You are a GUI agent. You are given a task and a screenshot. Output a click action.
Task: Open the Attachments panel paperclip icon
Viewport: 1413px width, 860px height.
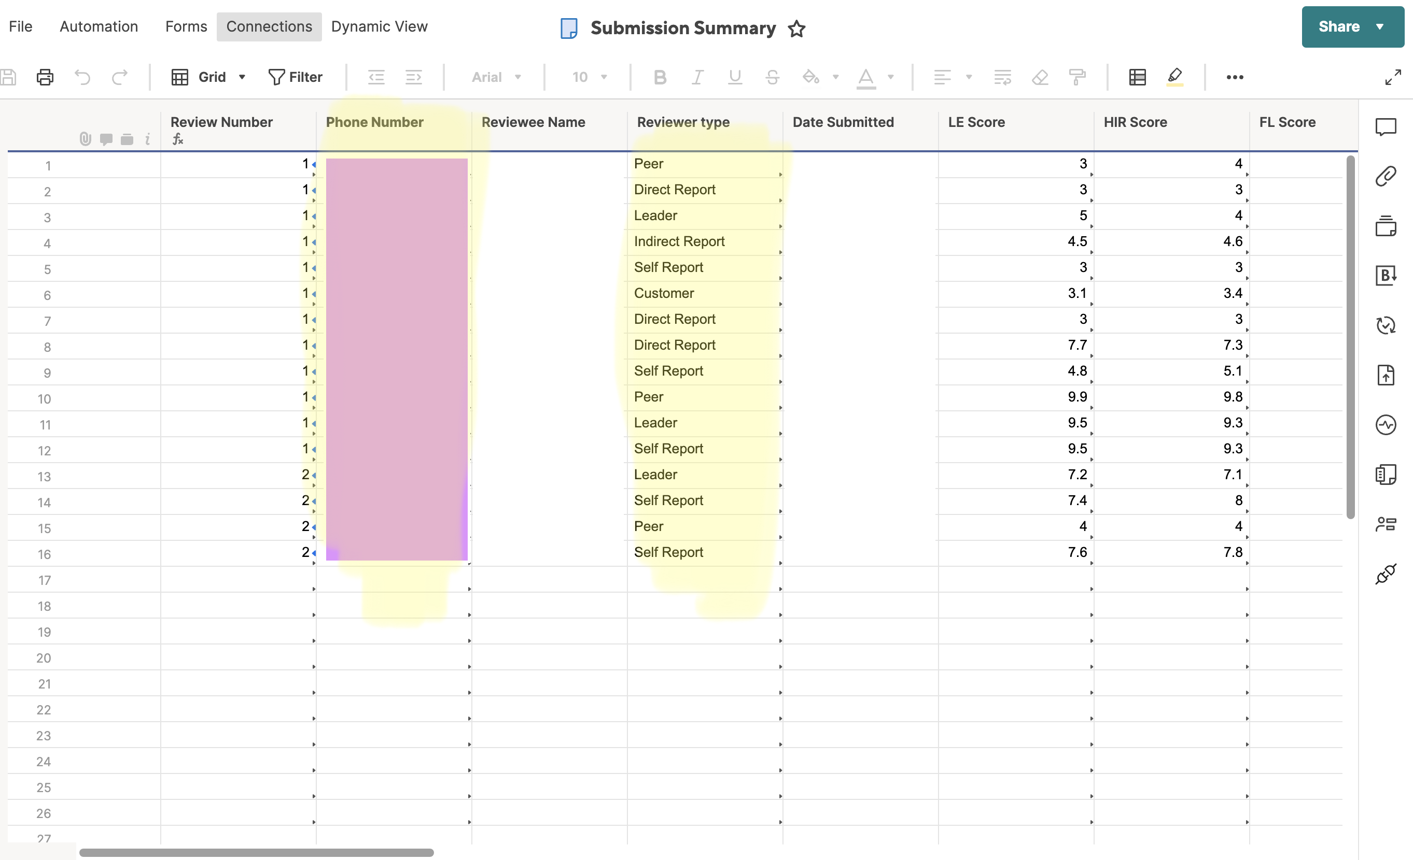[x=1386, y=176]
